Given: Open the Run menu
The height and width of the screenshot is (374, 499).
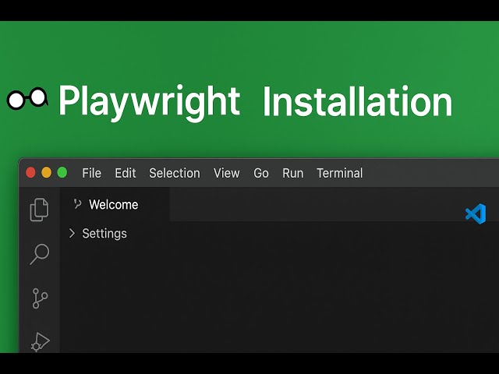Looking at the screenshot, I should click(293, 173).
